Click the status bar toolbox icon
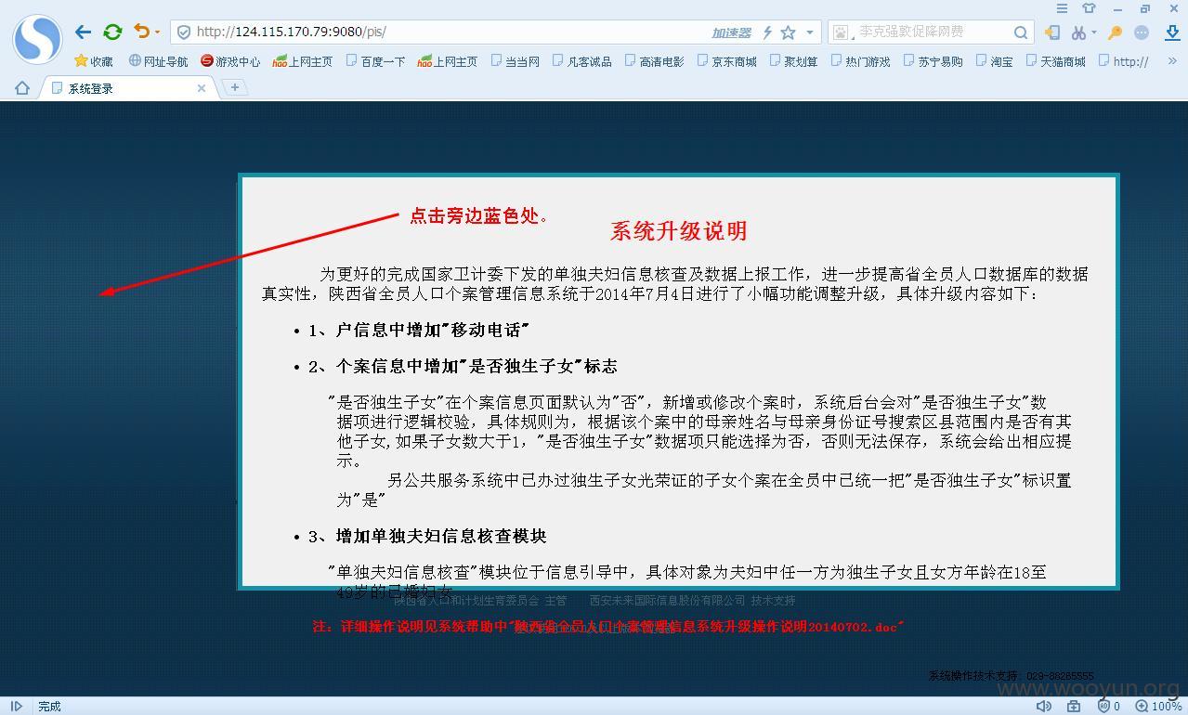 click(1074, 707)
